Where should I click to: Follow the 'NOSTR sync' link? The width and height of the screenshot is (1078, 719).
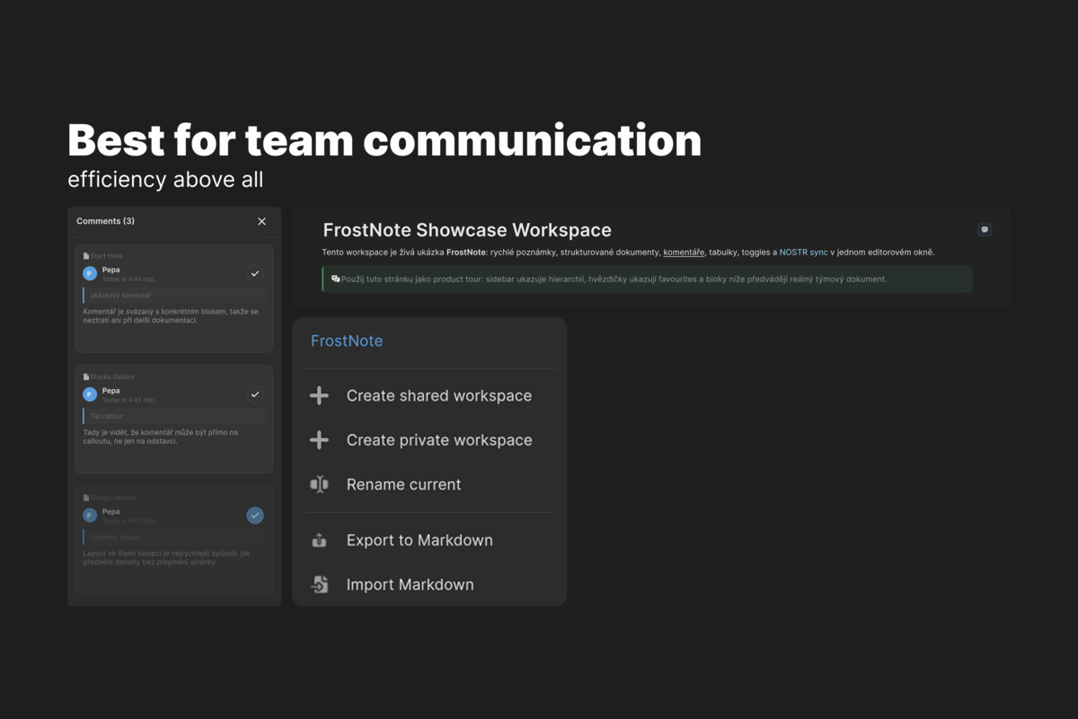pos(804,253)
